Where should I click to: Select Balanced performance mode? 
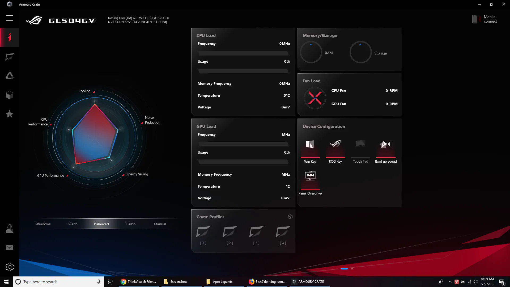[101, 224]
